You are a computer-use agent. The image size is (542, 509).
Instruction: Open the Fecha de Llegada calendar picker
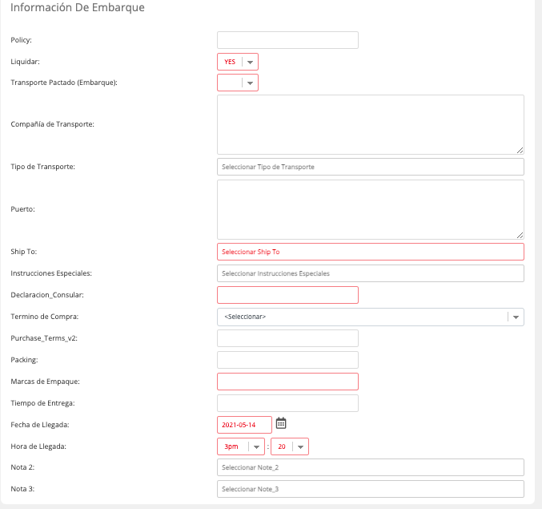tap(281, 423)
